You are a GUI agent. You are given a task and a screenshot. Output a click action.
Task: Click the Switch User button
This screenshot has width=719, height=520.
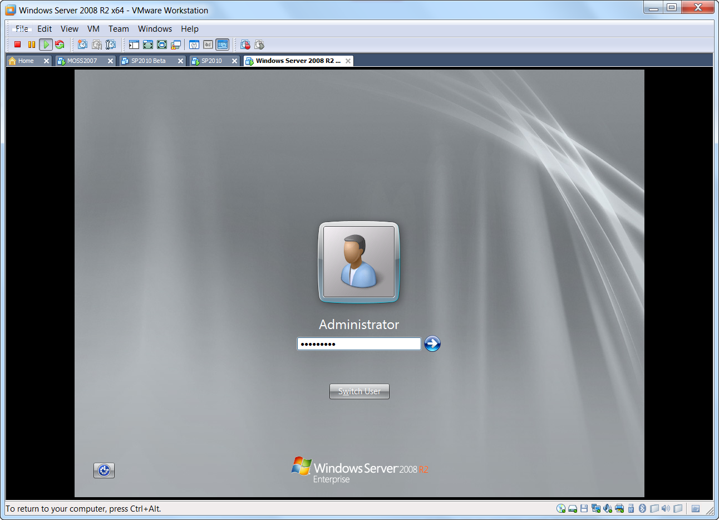[359, 391]
